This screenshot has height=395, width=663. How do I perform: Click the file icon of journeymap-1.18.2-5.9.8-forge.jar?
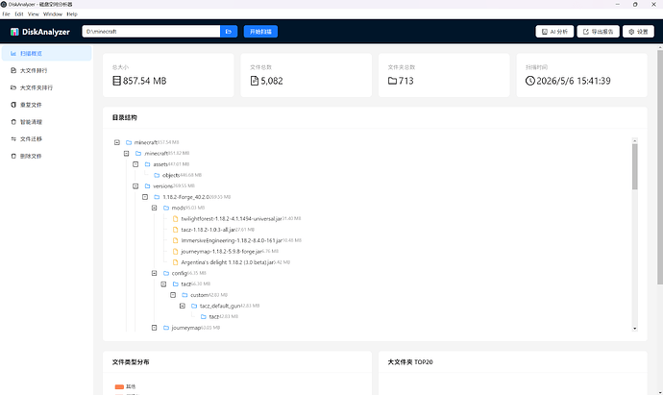176,252
